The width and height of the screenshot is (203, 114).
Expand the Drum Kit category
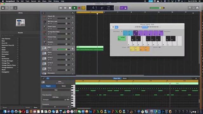pyautogui.click(x=18, y=43)
